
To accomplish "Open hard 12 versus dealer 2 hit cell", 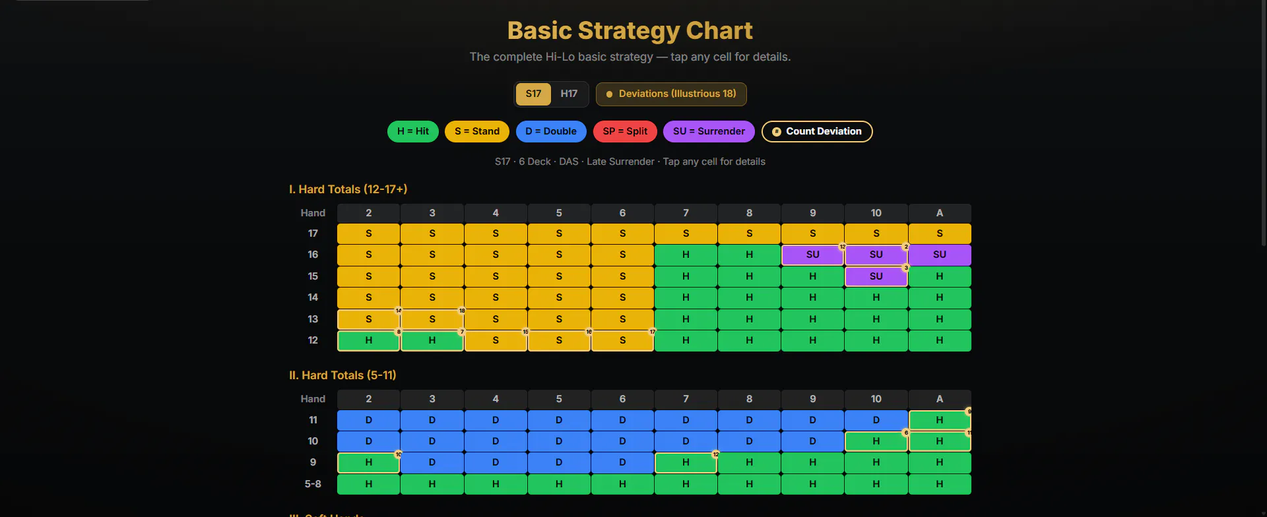I will click(368, 340).
